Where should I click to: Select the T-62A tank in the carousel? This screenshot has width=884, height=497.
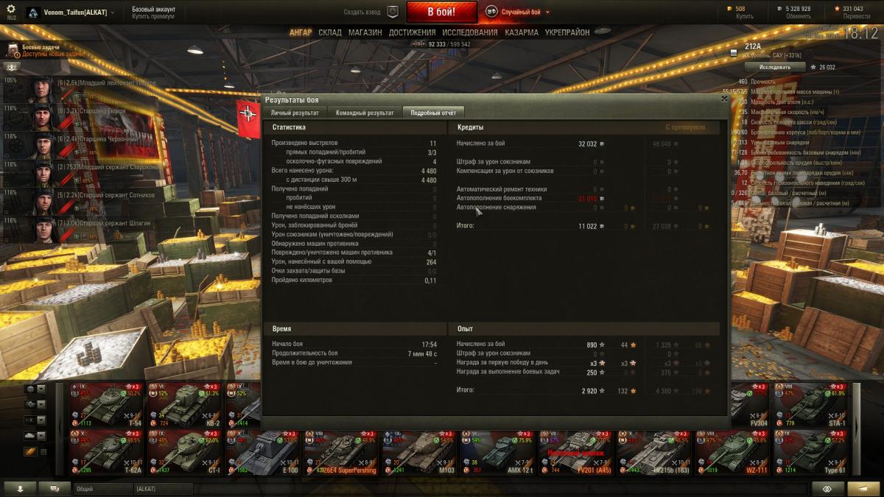pos(106,452)
